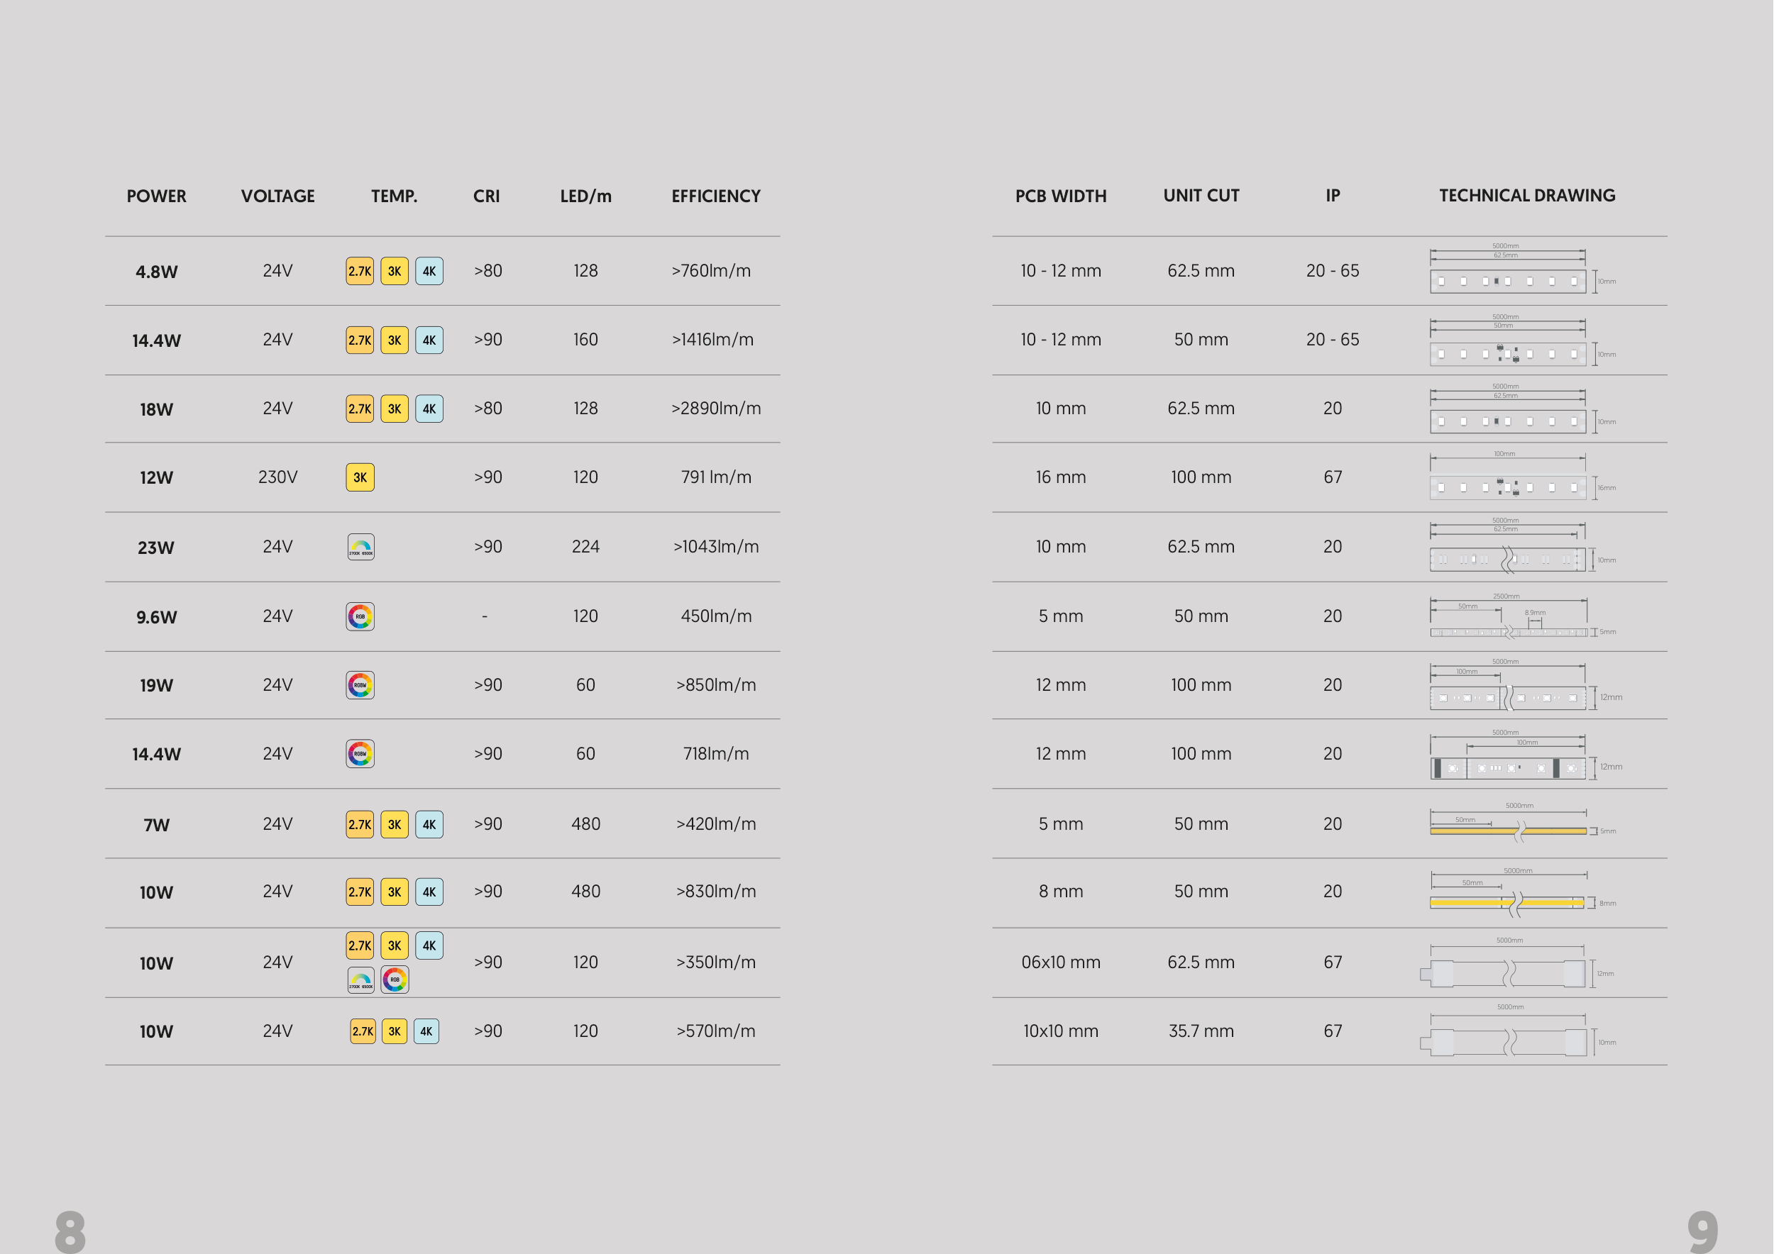
Task: Click the tunable white icon in the 23W row
Action: tap(360, 547)
